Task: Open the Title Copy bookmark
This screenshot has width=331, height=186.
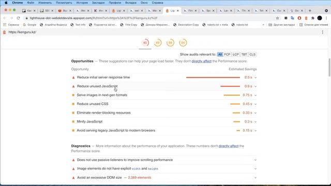Action: point(129,25)
